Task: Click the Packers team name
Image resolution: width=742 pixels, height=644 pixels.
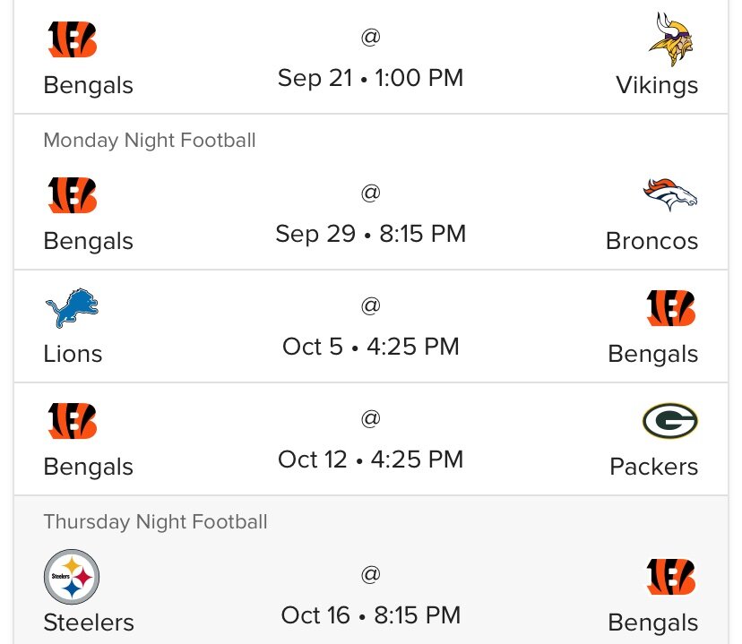Action: [x=653, y=467]
